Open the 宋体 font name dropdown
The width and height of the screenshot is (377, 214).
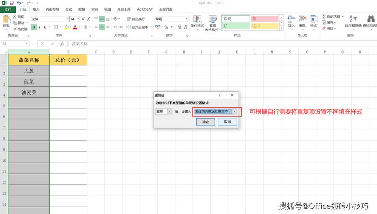pos(68,19)
